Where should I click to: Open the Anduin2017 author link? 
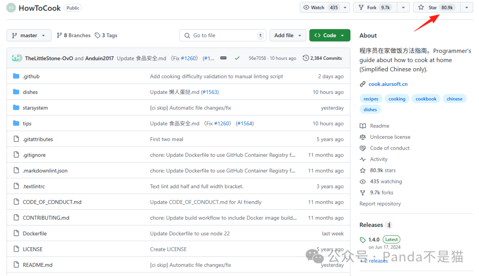click(99, 58)
